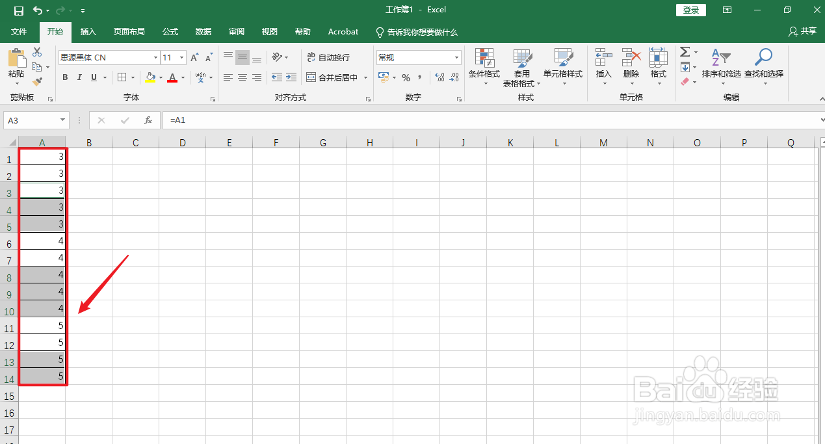
Task: Click yellow fill color button
Action: coord(150,77)
